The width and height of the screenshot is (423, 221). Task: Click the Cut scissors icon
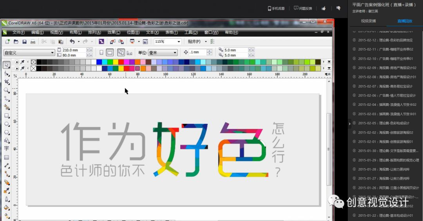click(44, 42)
